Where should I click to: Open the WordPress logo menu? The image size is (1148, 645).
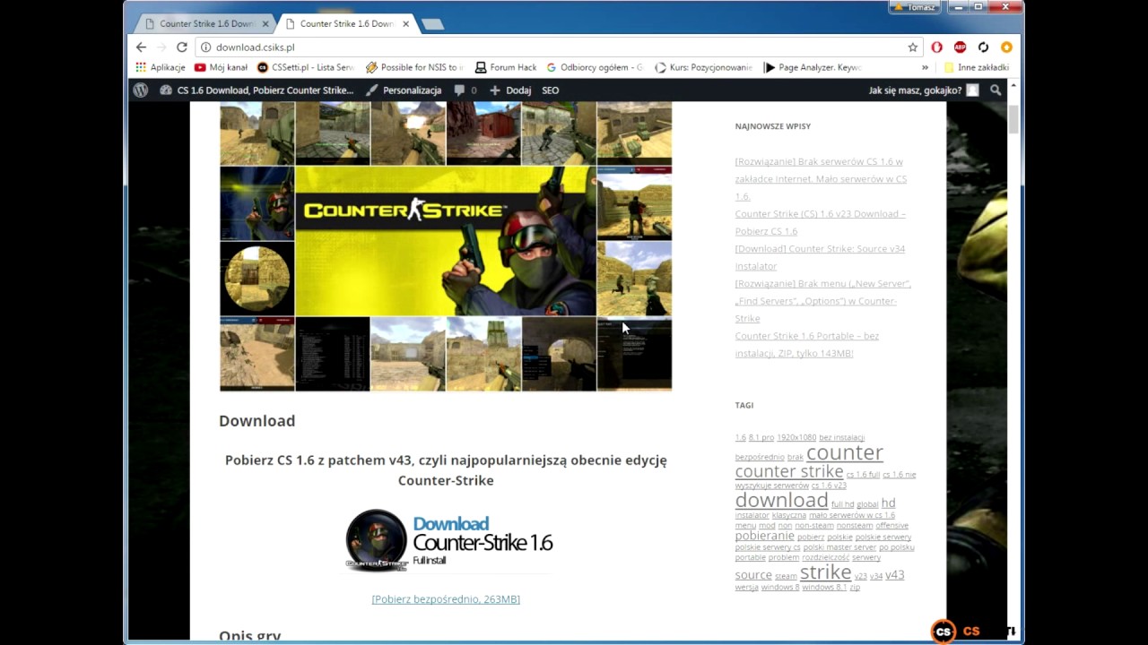pos(141,90)
